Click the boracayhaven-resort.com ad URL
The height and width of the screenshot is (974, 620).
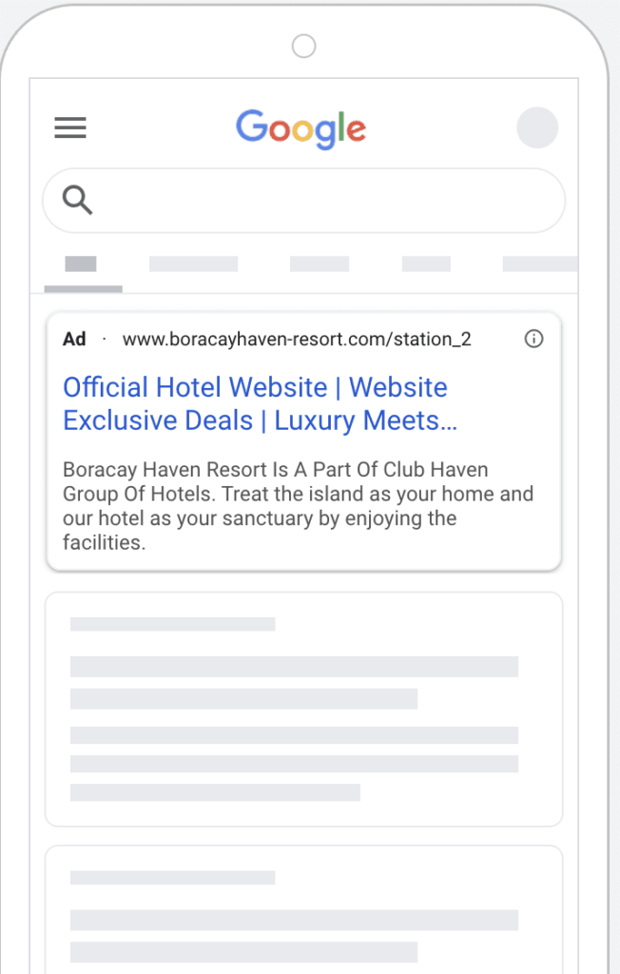[x=297, y=340]
